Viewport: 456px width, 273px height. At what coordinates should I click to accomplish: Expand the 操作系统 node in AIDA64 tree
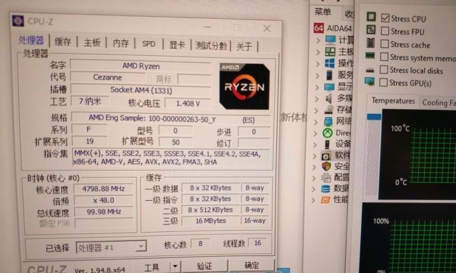[x=318, y=64]
